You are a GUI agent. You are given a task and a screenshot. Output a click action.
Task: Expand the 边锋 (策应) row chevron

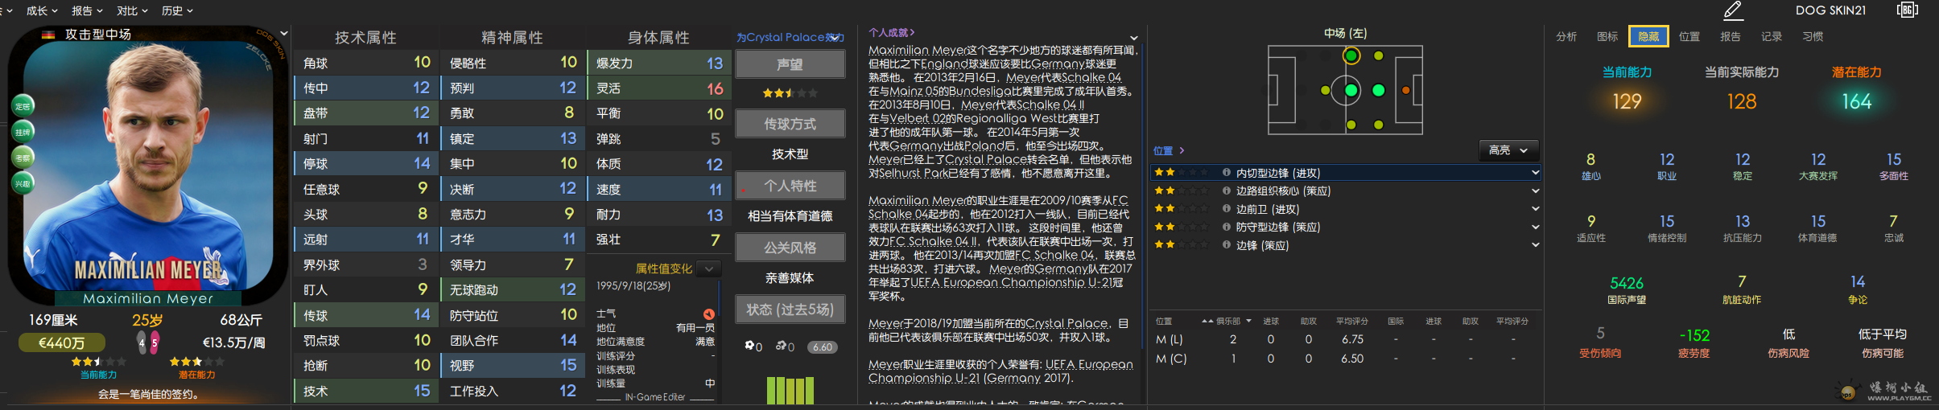click(x=1535, y=245)
